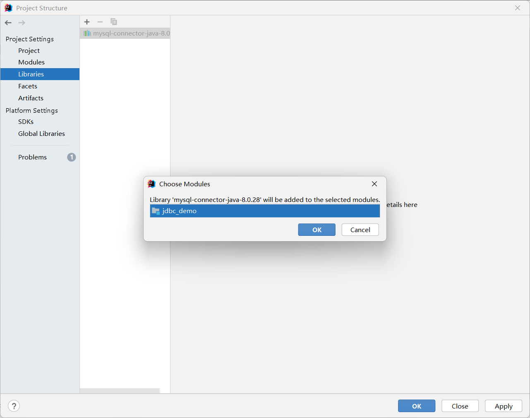Viewport: 530px width, 418px height.
Task: Select jdbc_demo module in Choose Modules
Action: 265,211
